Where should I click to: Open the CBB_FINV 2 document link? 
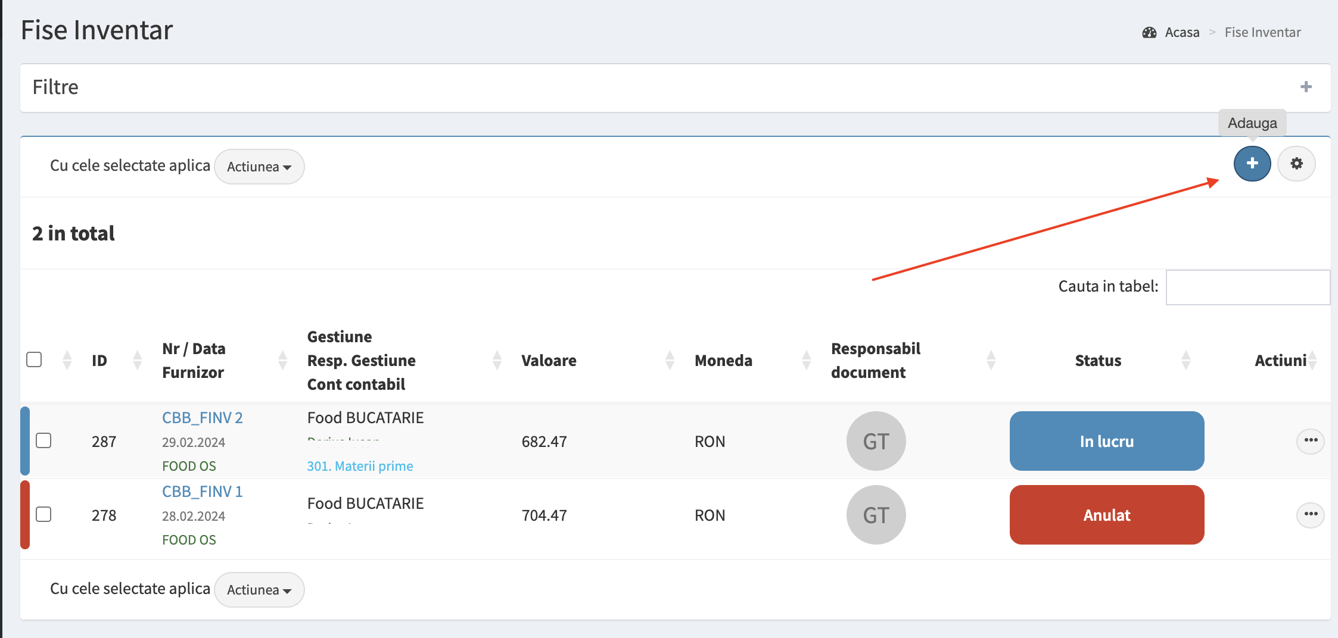pyautogui.click(x=203, y=418)
